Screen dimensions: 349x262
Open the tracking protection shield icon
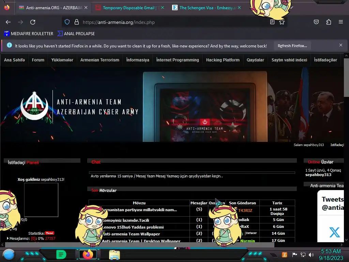pyautogui.click(x=67, y=22)
